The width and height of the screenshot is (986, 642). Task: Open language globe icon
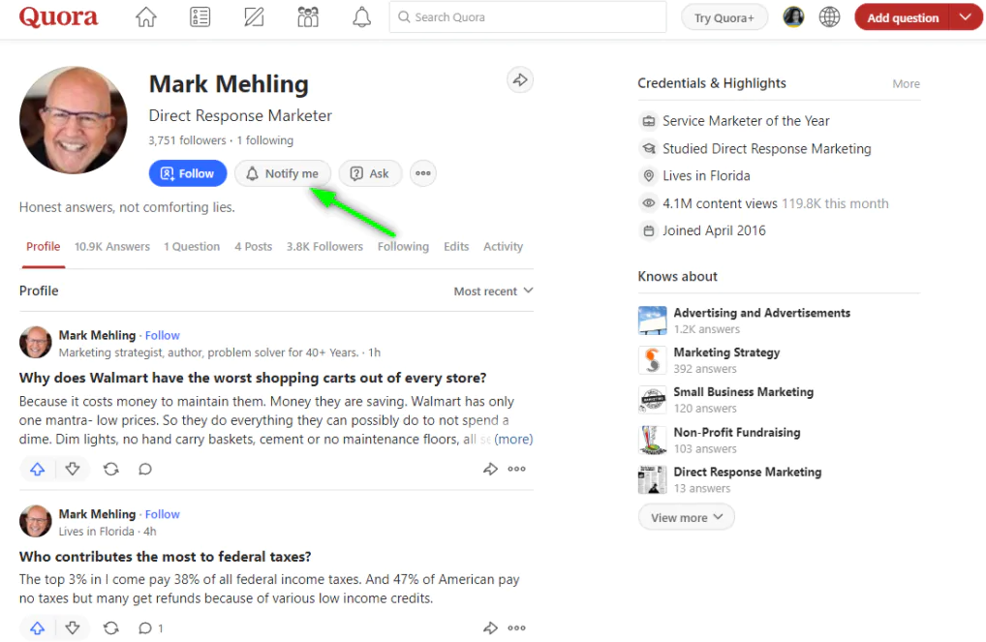pyautogui.click(x=829, y=17)
